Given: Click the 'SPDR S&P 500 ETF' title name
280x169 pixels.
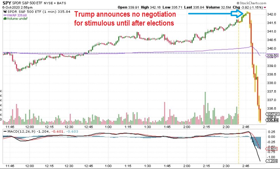Looking at the screenshot, I should coord(27,3).
